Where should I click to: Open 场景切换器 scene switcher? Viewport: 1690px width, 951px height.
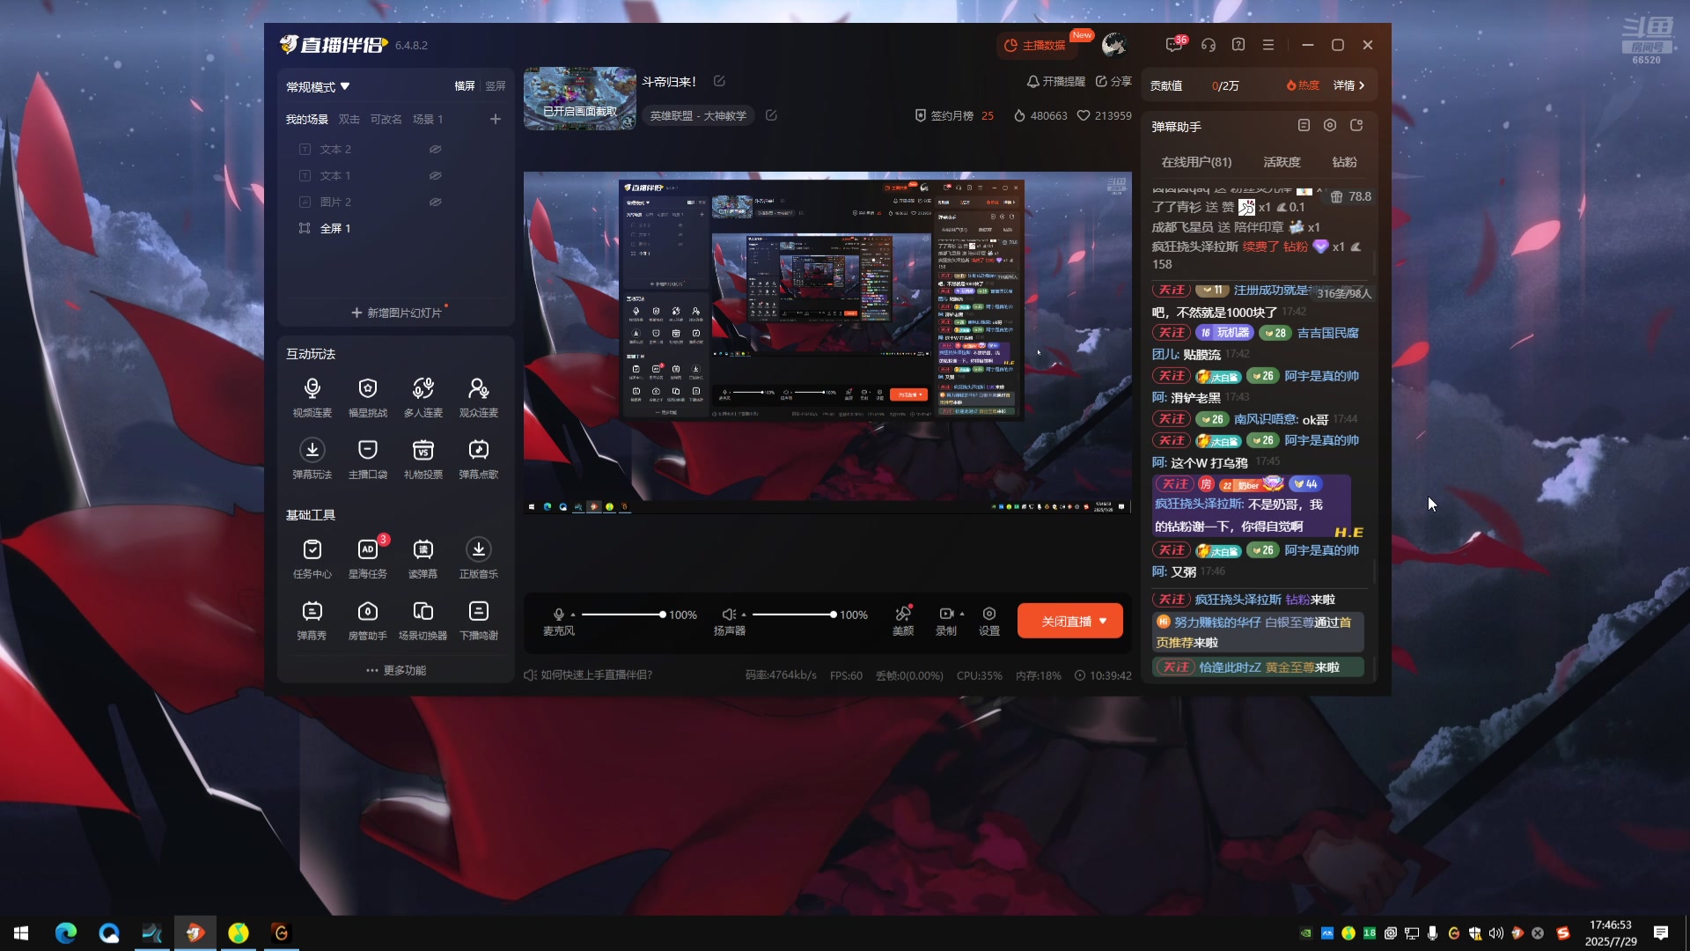tap(423, 620)
